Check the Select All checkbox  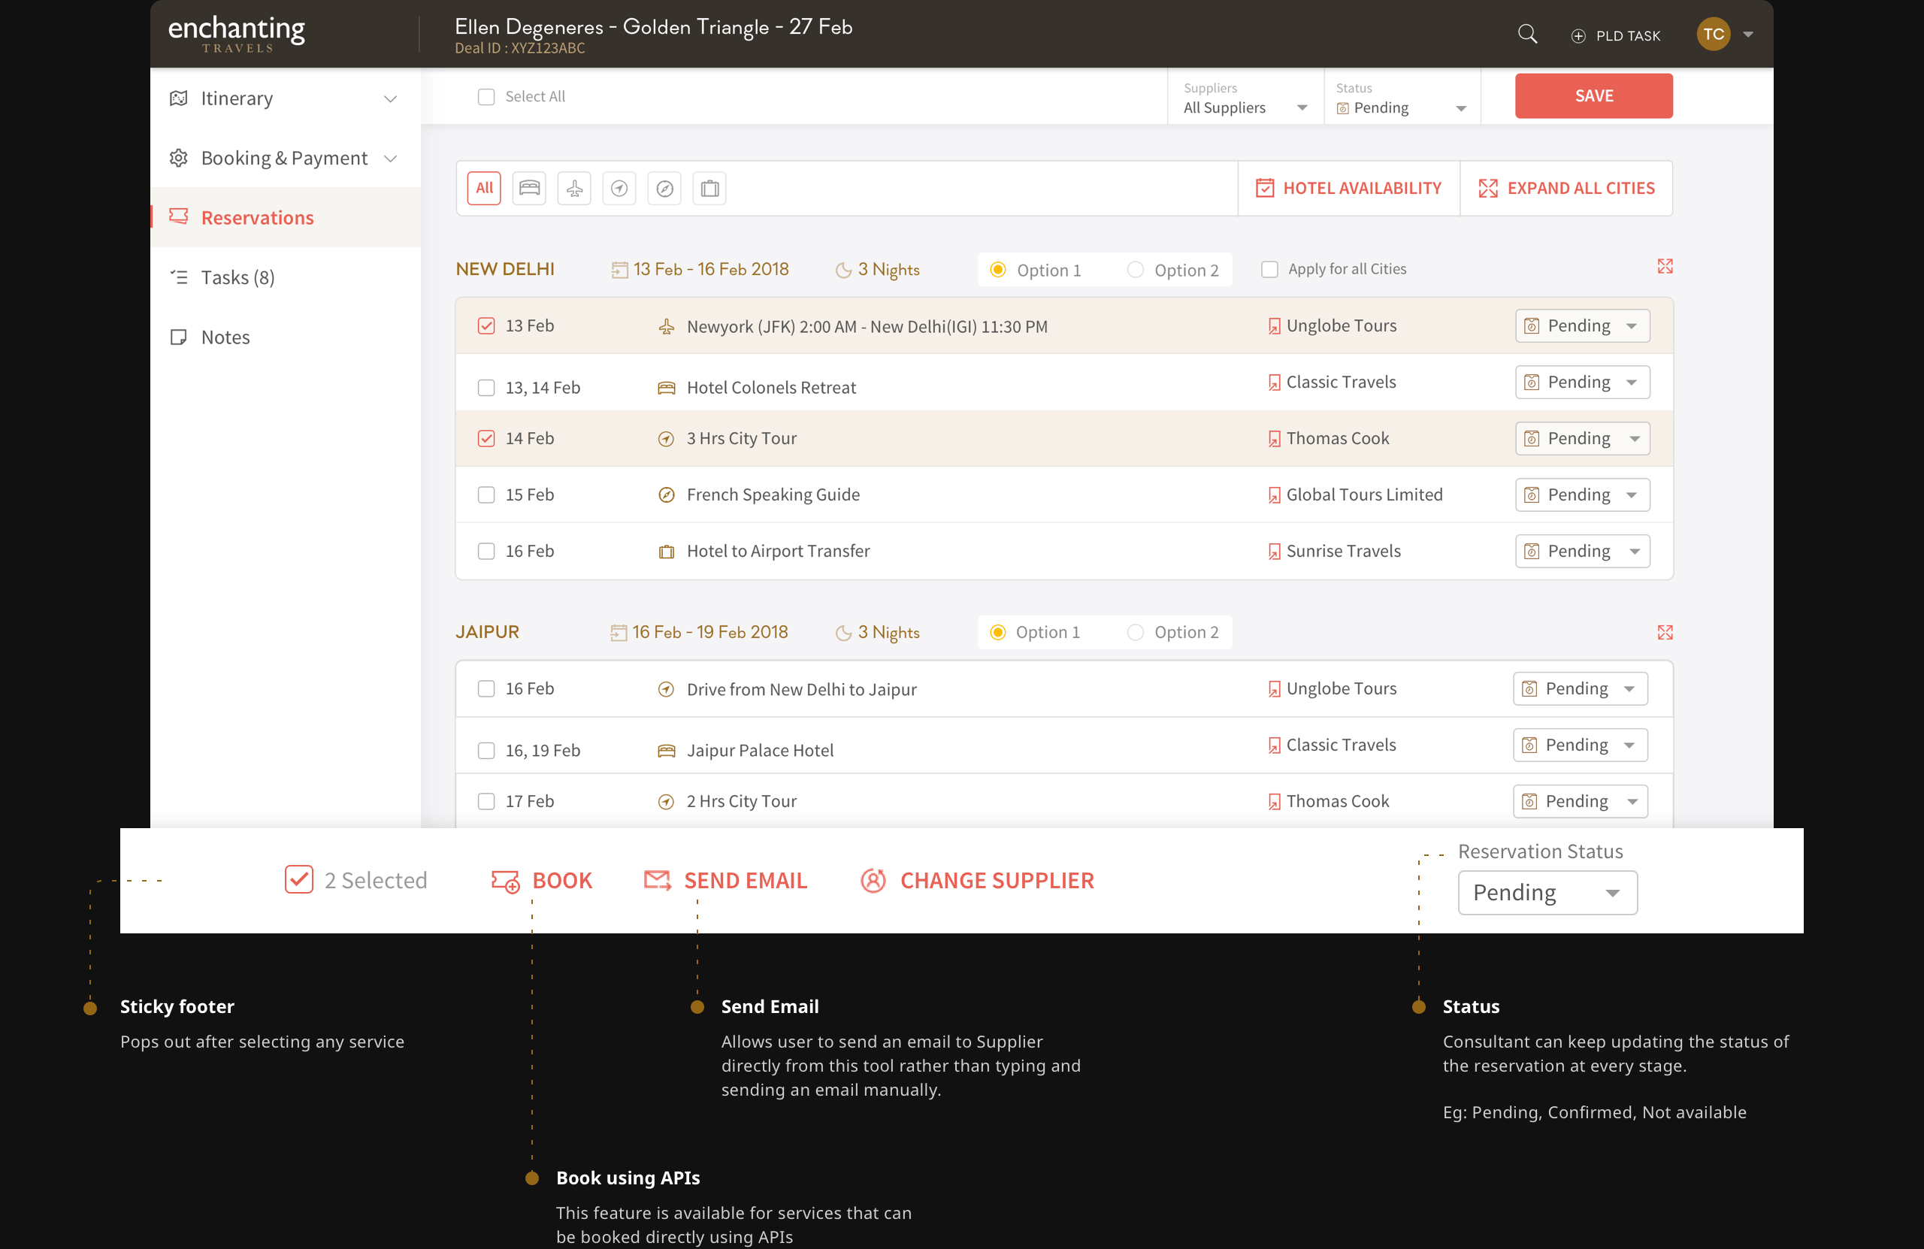pyautogui.click(x=486, y=97)
